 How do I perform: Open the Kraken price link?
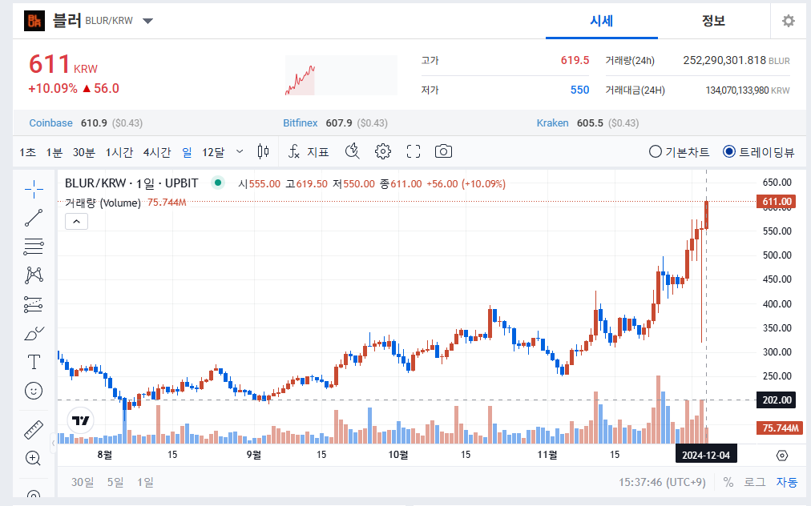pos(552,123)
